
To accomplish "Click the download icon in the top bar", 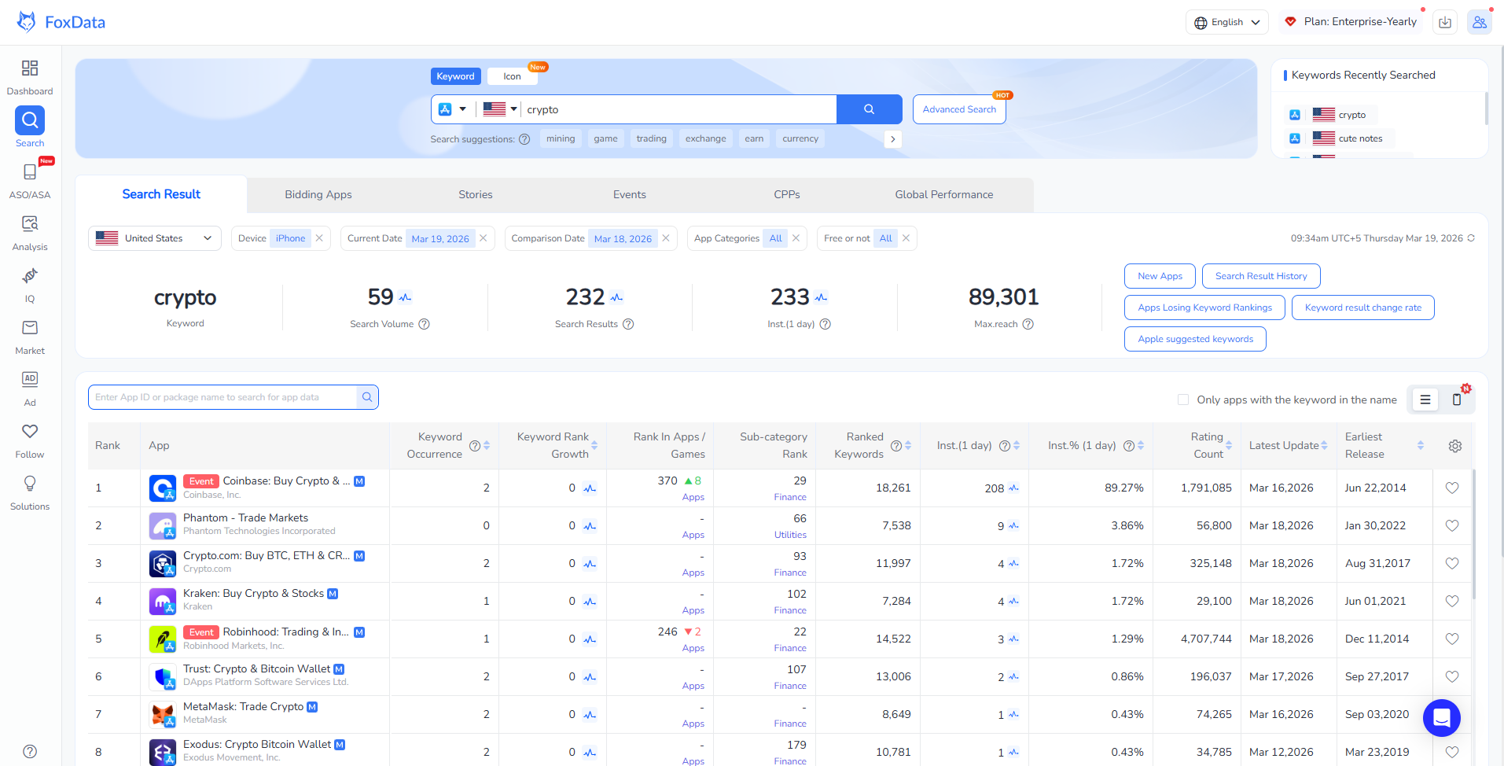I will point(1444,21).
